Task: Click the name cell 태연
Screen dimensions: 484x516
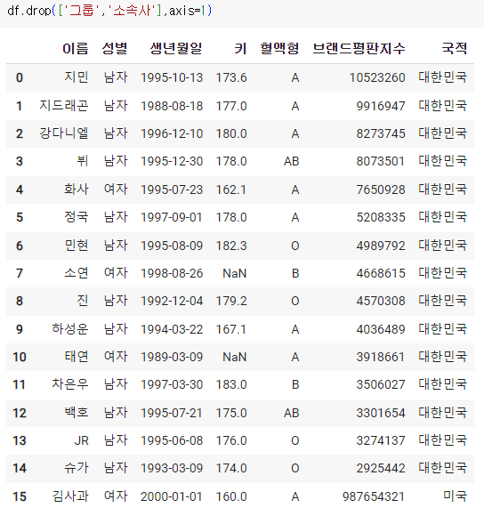Action: tap(77, 357)
